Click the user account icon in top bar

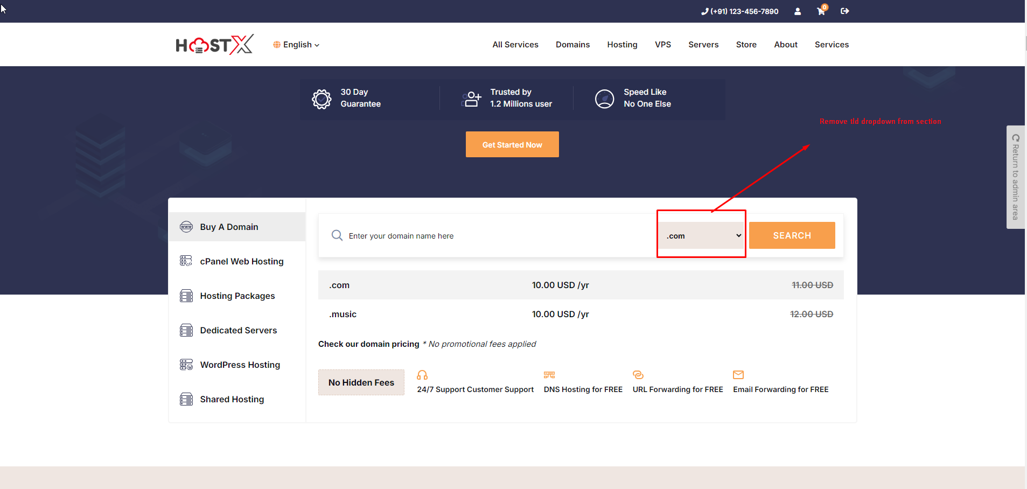point(798,11)
